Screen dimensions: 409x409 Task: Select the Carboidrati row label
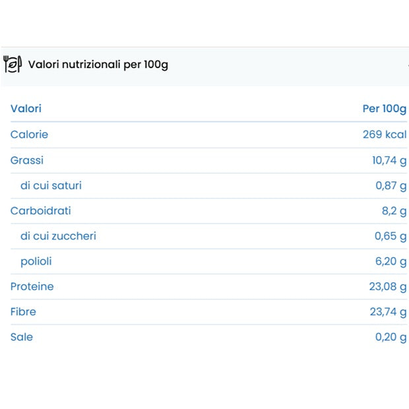coord(40,211)
